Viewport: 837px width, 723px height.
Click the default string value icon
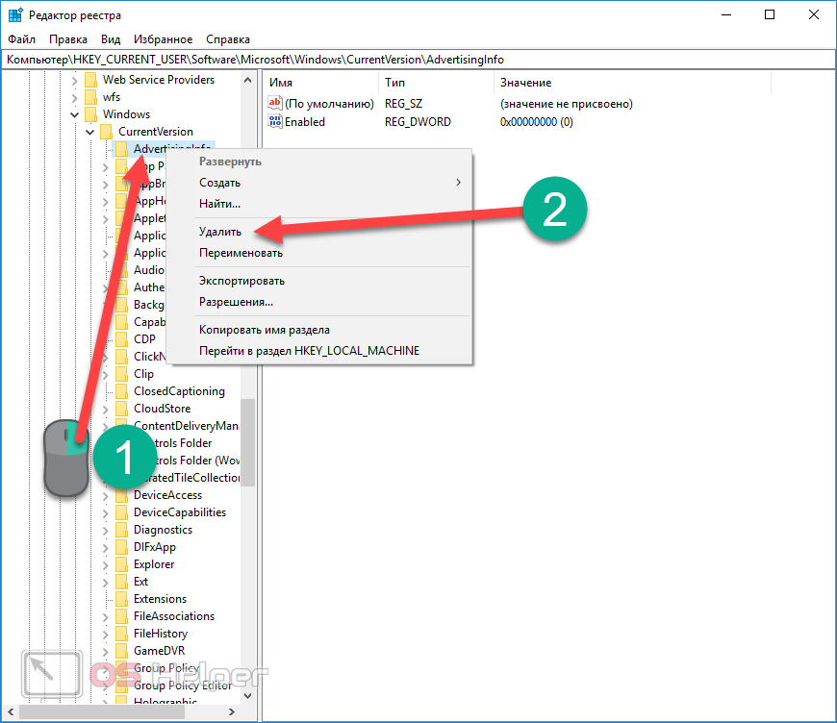(x=275, y=104)
